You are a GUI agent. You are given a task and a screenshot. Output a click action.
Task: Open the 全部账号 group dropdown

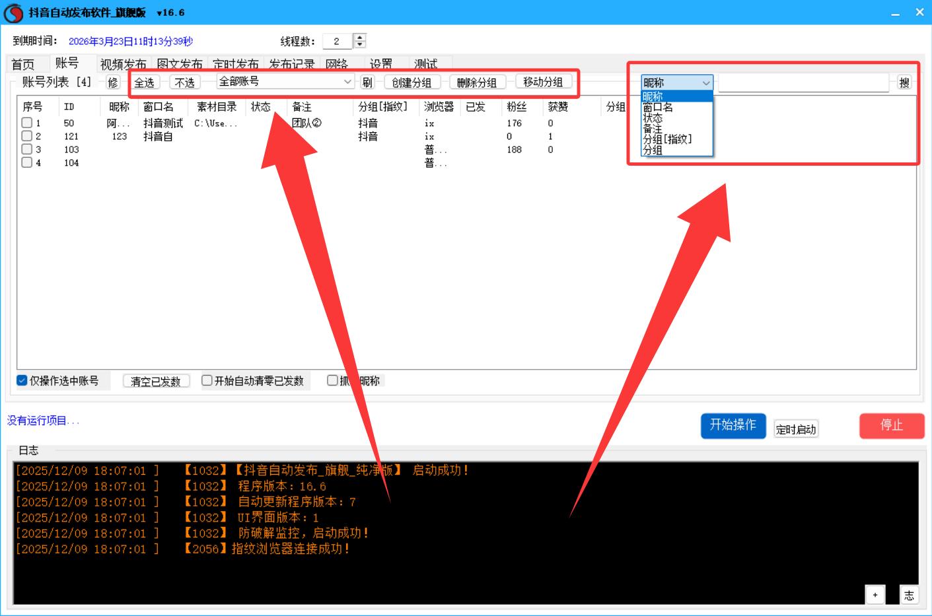tap(285, 81)
